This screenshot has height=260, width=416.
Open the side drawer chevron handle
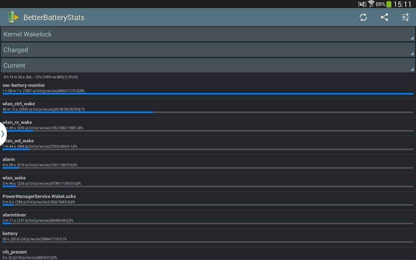[x=3, y=134]
